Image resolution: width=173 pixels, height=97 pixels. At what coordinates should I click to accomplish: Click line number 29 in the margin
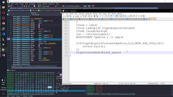(66, 43)
